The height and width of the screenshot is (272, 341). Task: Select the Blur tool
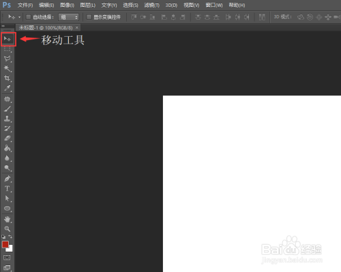pos(8,158)
